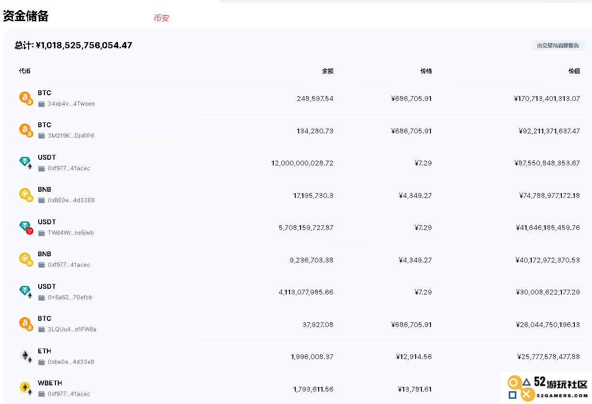Open wallet address 0x5a52...70efcb
Screen dimensions: 592x404
[x=70, y=297]
